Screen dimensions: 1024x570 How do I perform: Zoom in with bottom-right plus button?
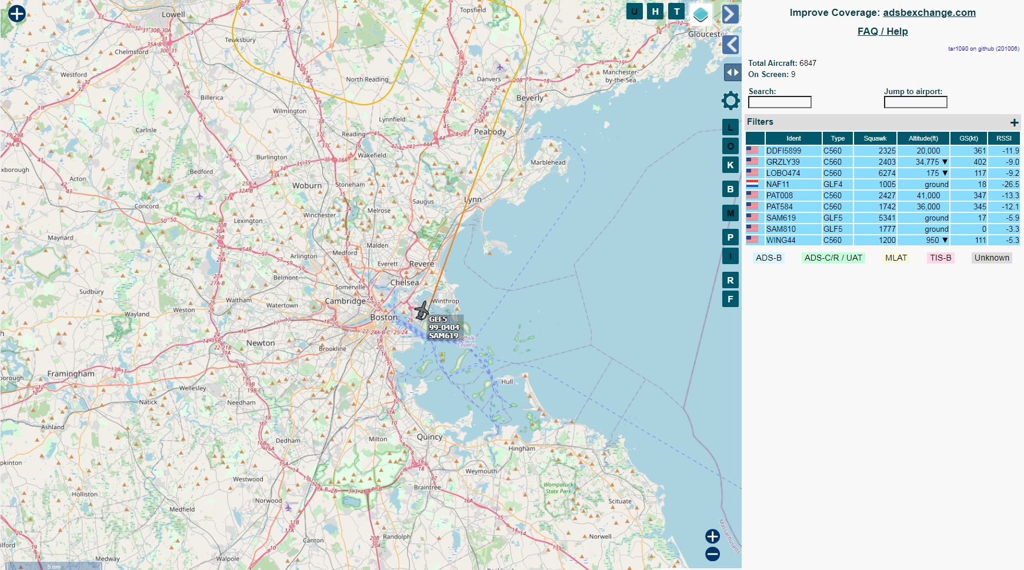tap(712, 536)
